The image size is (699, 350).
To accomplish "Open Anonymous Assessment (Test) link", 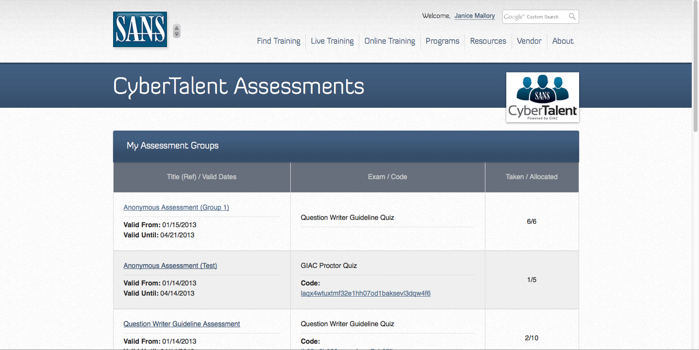I will 170,266.
